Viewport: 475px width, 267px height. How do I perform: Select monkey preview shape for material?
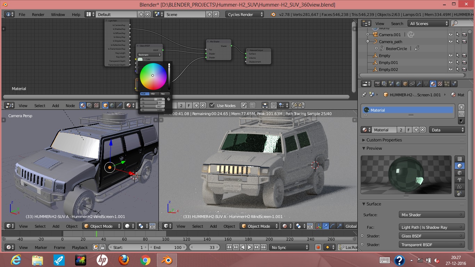click(460, 180)
